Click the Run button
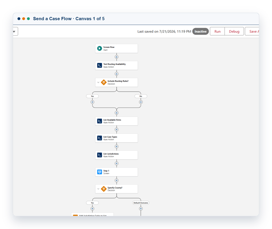The width and height of the screenshot is (272, 229). point(217,31)
